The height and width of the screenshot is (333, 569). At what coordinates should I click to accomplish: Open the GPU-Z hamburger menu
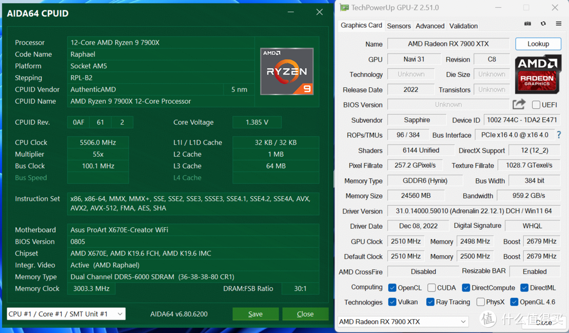point(558,24)
